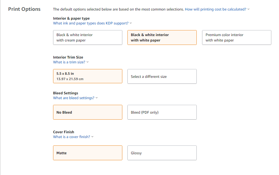The image size is (279, 175).
Task: Click the Print Options section heading
Action: click(24, 9)
